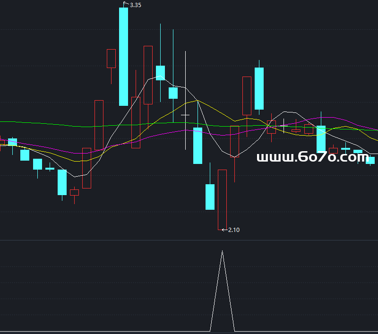Choose the small red candle at the left dip bottom
Screen dimensions: 378x334
pyautogui.click(x=74, y=192)
